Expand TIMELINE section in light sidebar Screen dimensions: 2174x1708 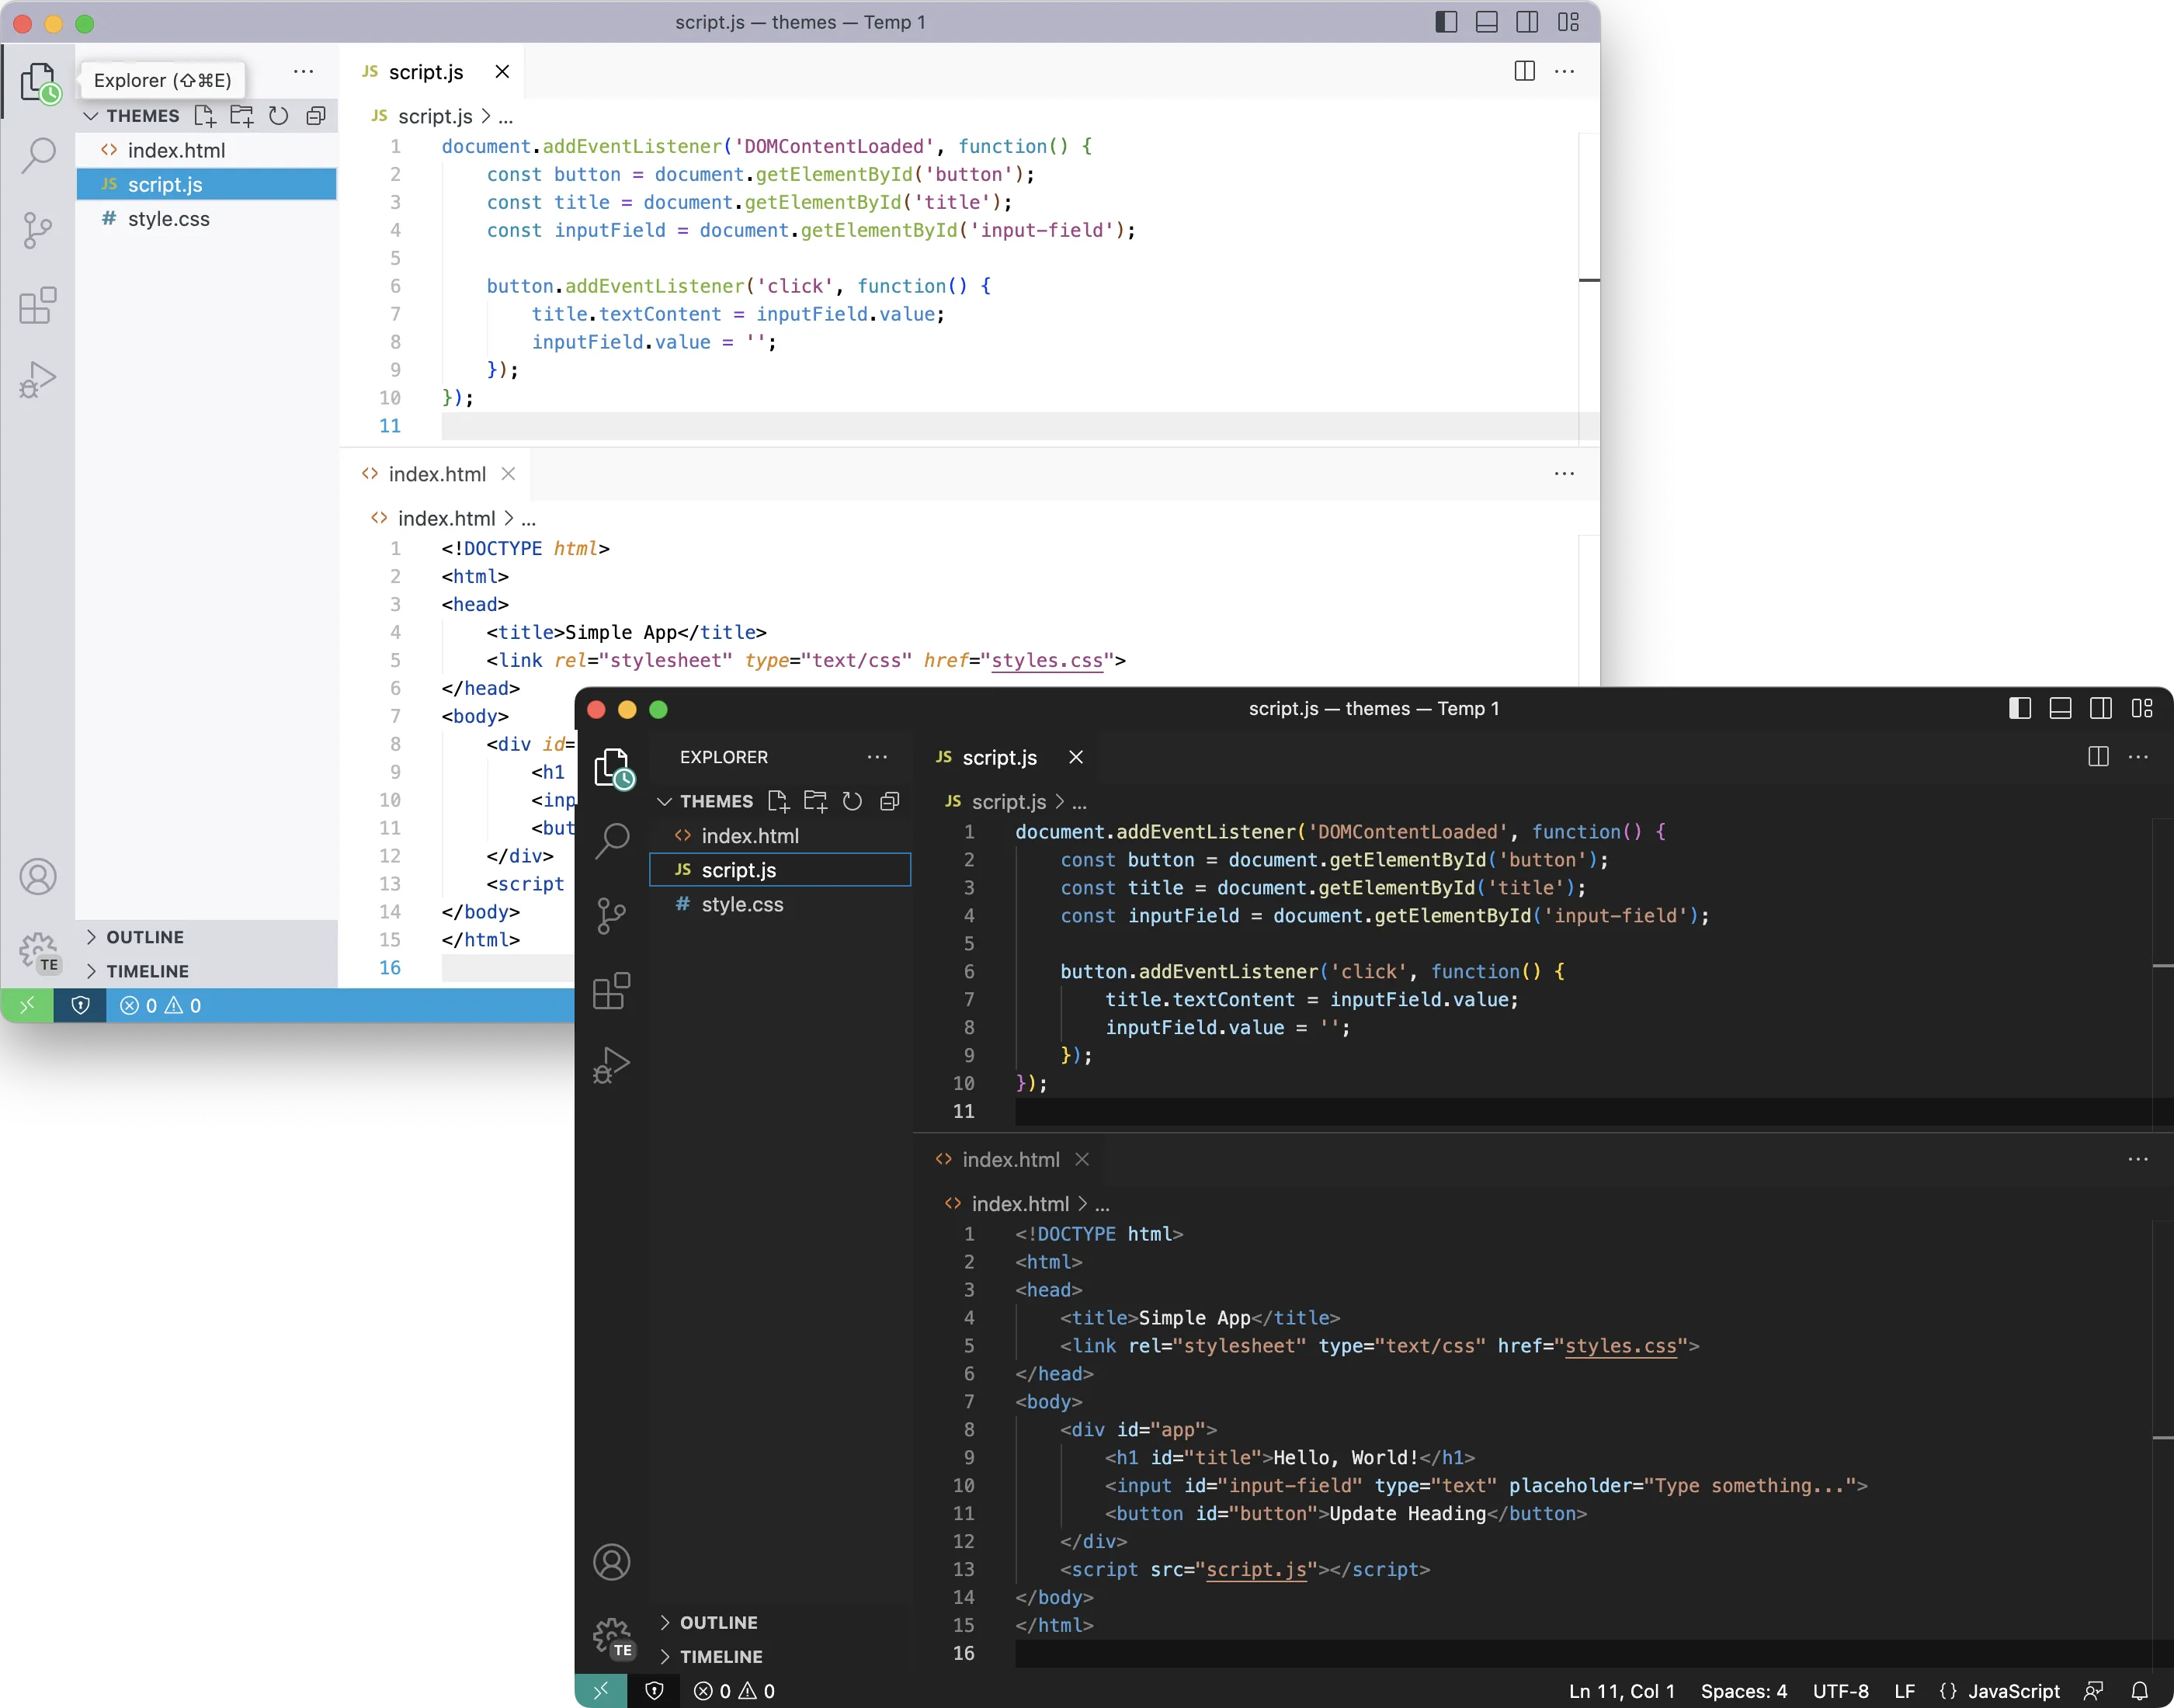[x=147, y=971]
